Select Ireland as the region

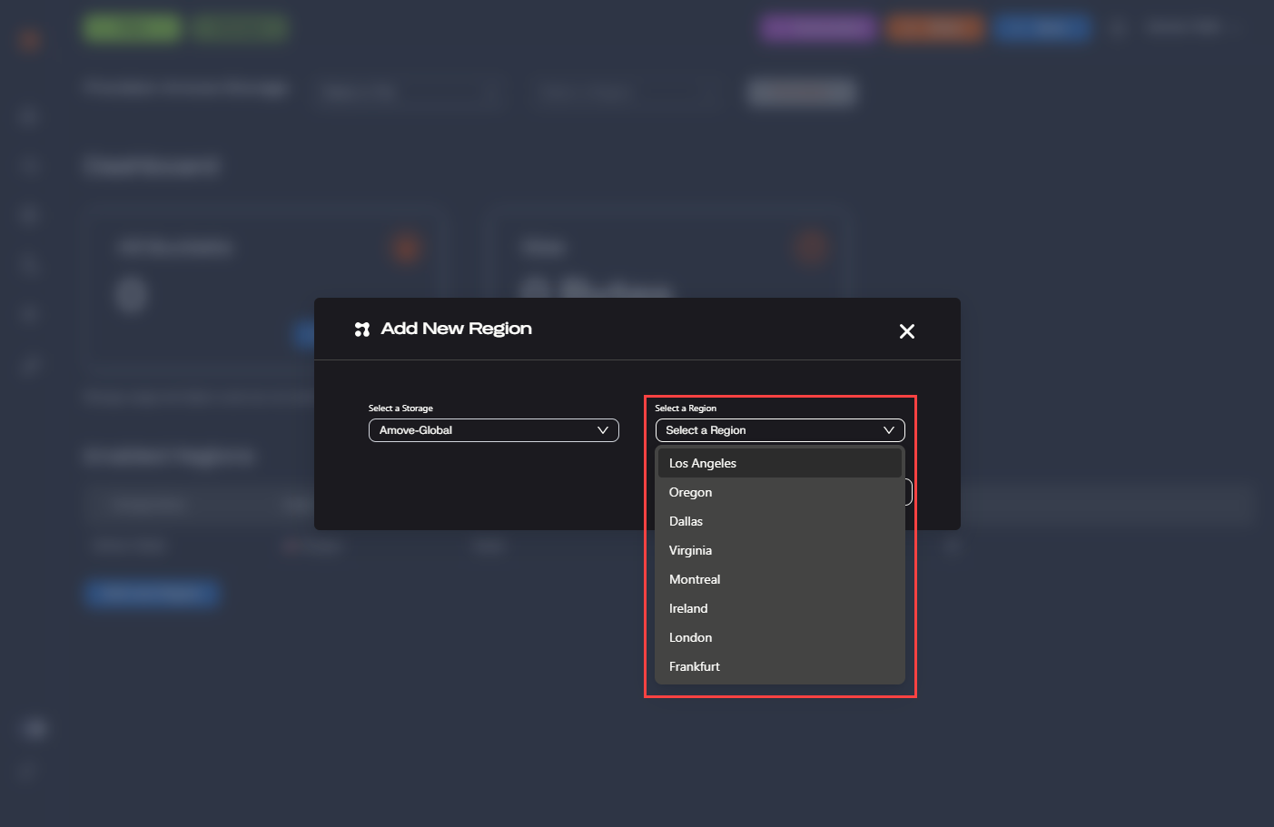tap(688, 608)
